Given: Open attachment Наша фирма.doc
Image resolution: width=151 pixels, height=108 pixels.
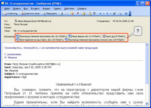Looking at the screenshot, I should coord(85,36).
